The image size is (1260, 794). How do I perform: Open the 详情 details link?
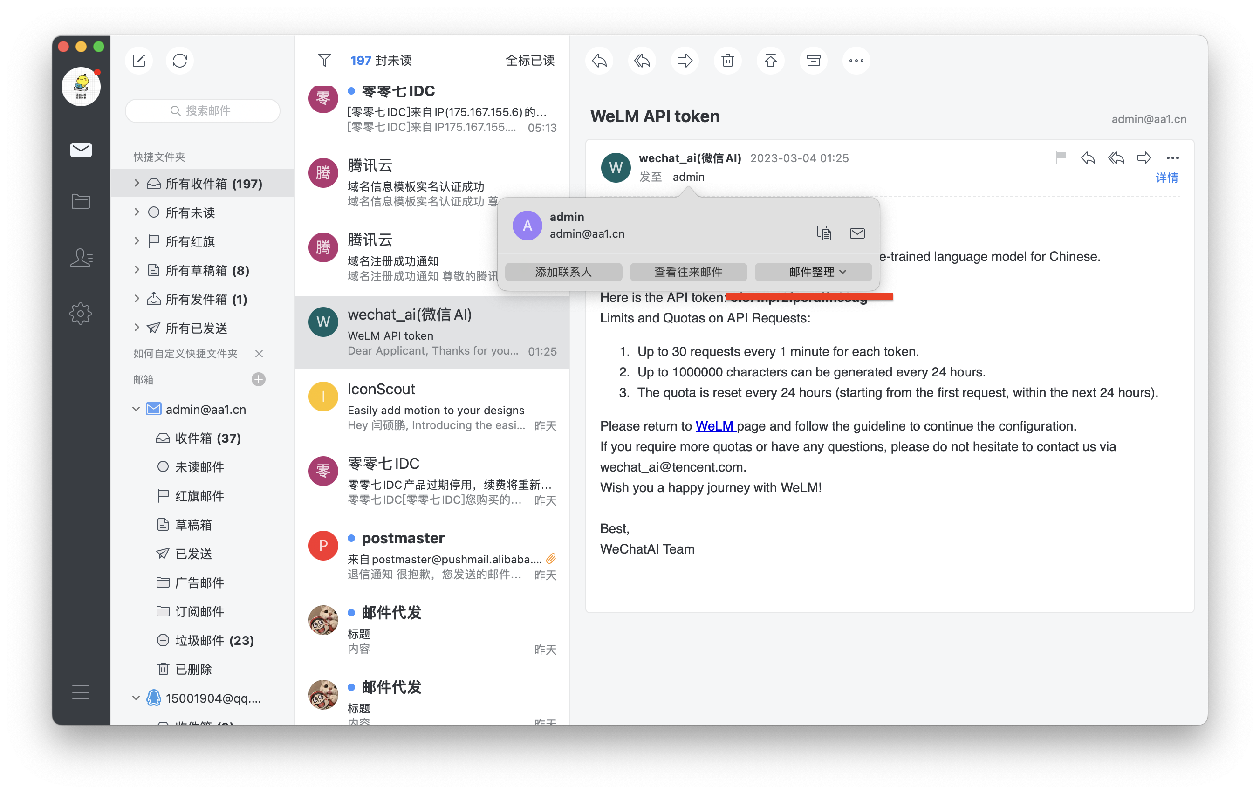(1166, 178)
